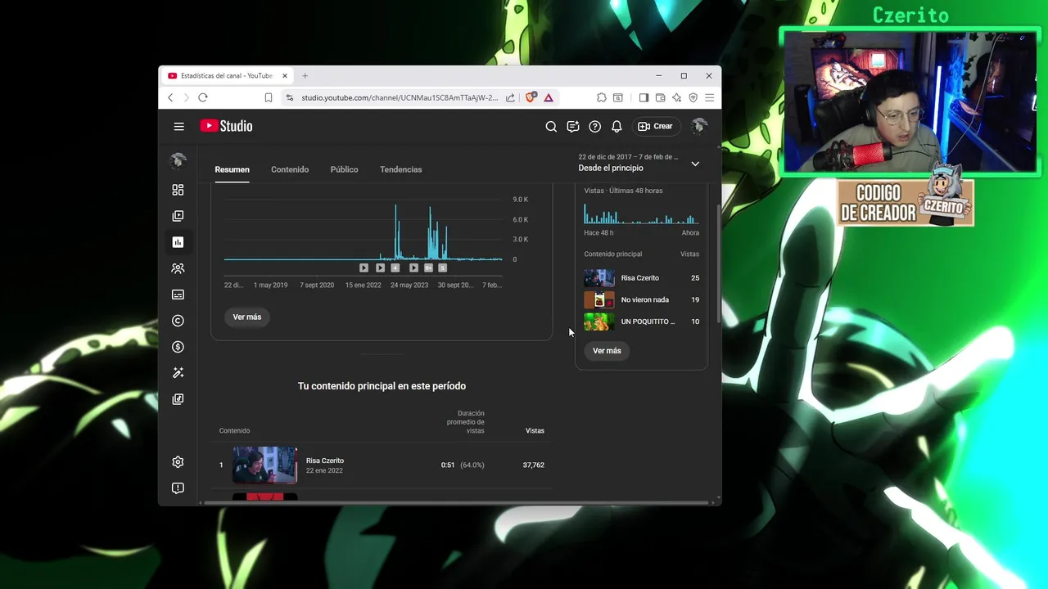The image size is (1048, 589).
Task: Click the share icon in address bar
Action: tap(510, 97)
